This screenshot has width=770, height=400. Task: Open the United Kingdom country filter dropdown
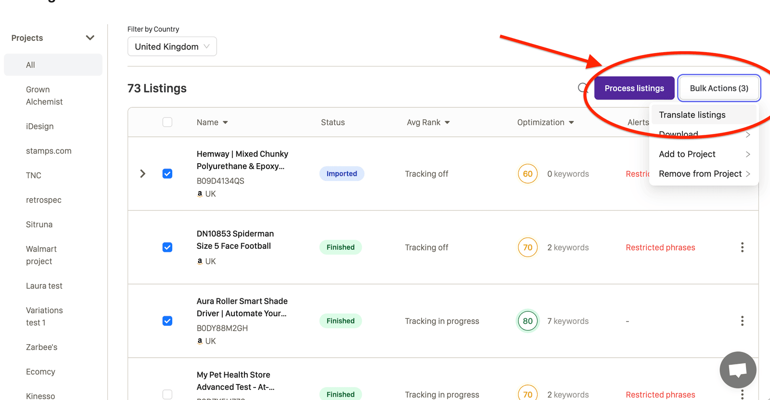172,47
